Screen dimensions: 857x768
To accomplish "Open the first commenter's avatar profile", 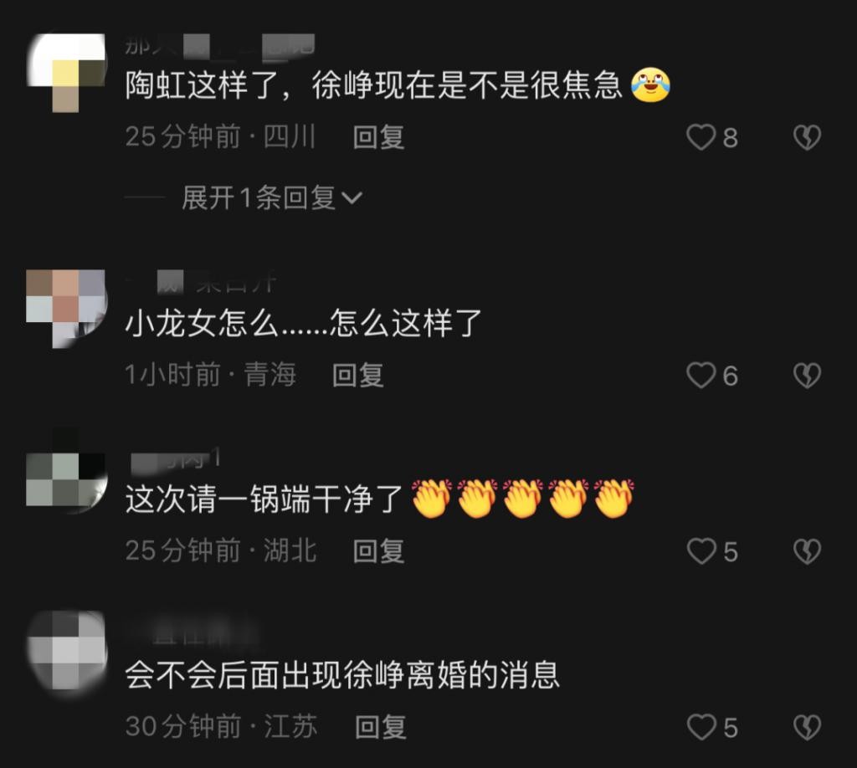I will tap(66, 73).
